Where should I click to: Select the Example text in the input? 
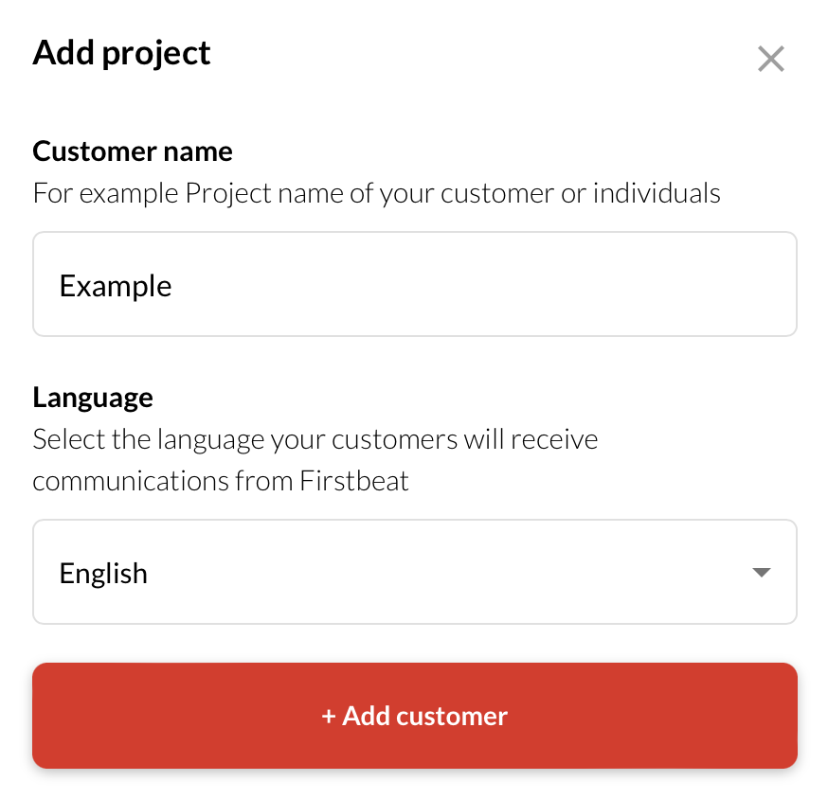tap(116, 286)
